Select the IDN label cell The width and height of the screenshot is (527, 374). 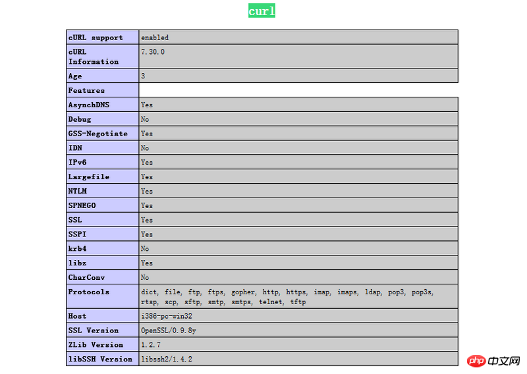click(103, 148)
